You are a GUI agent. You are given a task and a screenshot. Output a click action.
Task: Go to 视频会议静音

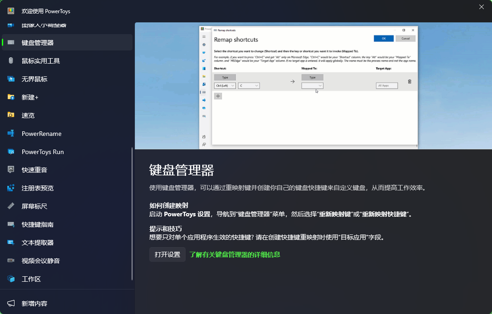67,261
